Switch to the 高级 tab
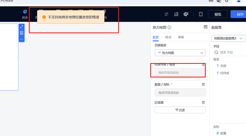Image resolution: width=246 pixels, height=136 pixels. tap(181, 37)
